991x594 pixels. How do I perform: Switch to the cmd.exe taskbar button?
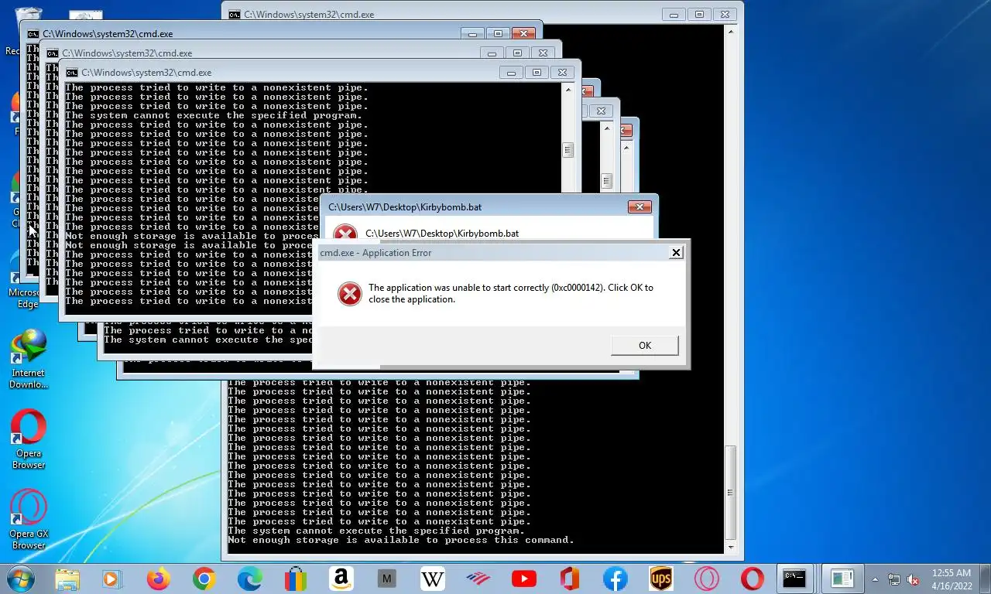pos(794,579)
